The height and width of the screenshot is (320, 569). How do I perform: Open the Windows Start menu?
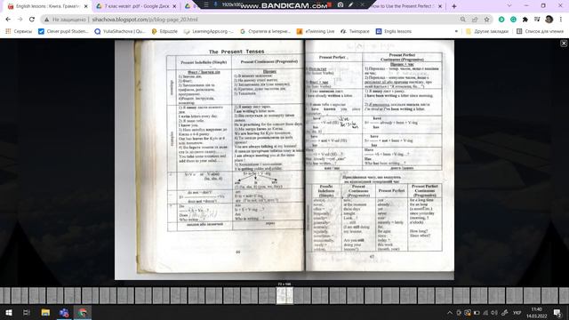pyautogui.click(x=9, y=312)
